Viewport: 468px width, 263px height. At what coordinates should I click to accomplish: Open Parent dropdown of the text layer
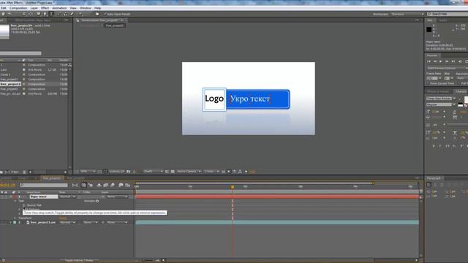pyautogui.click(x=117, y=197)
